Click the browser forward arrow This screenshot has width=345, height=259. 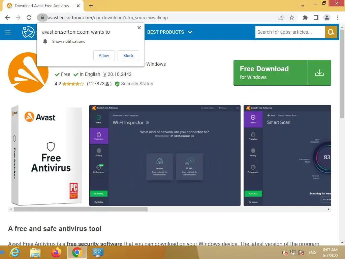click(18, 18)
